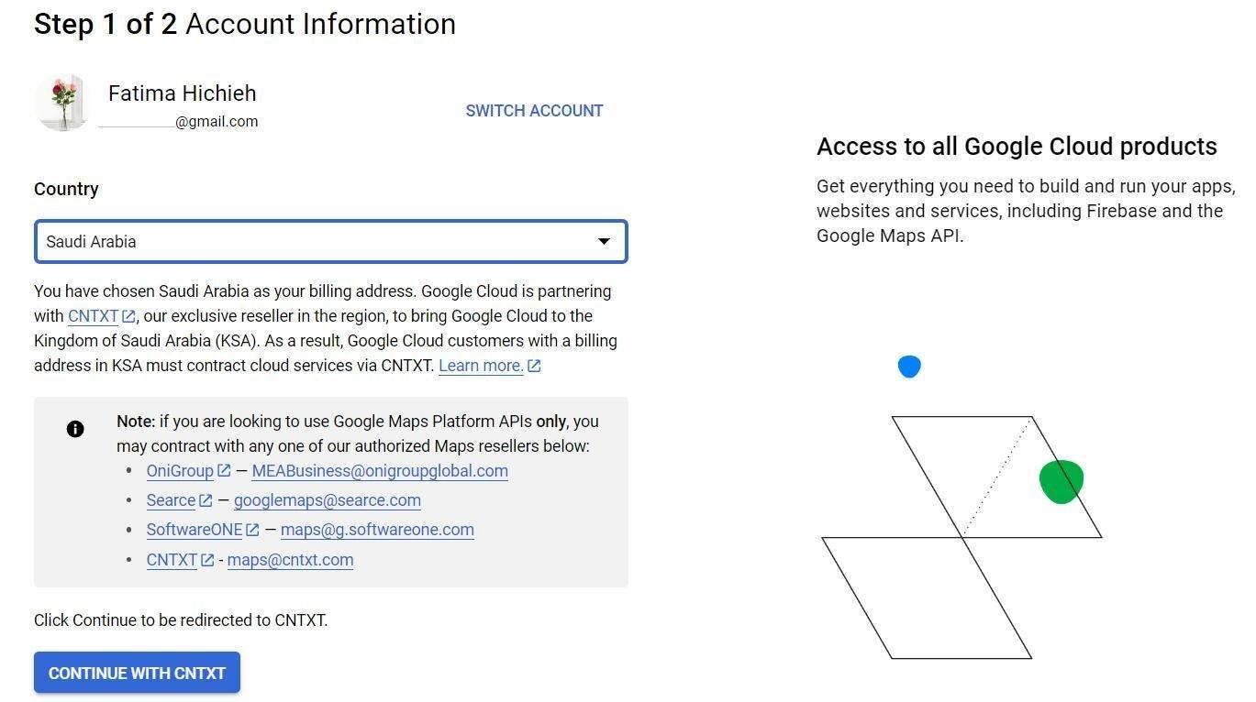Click the external-link icon beside Learn more

[534, 366]
